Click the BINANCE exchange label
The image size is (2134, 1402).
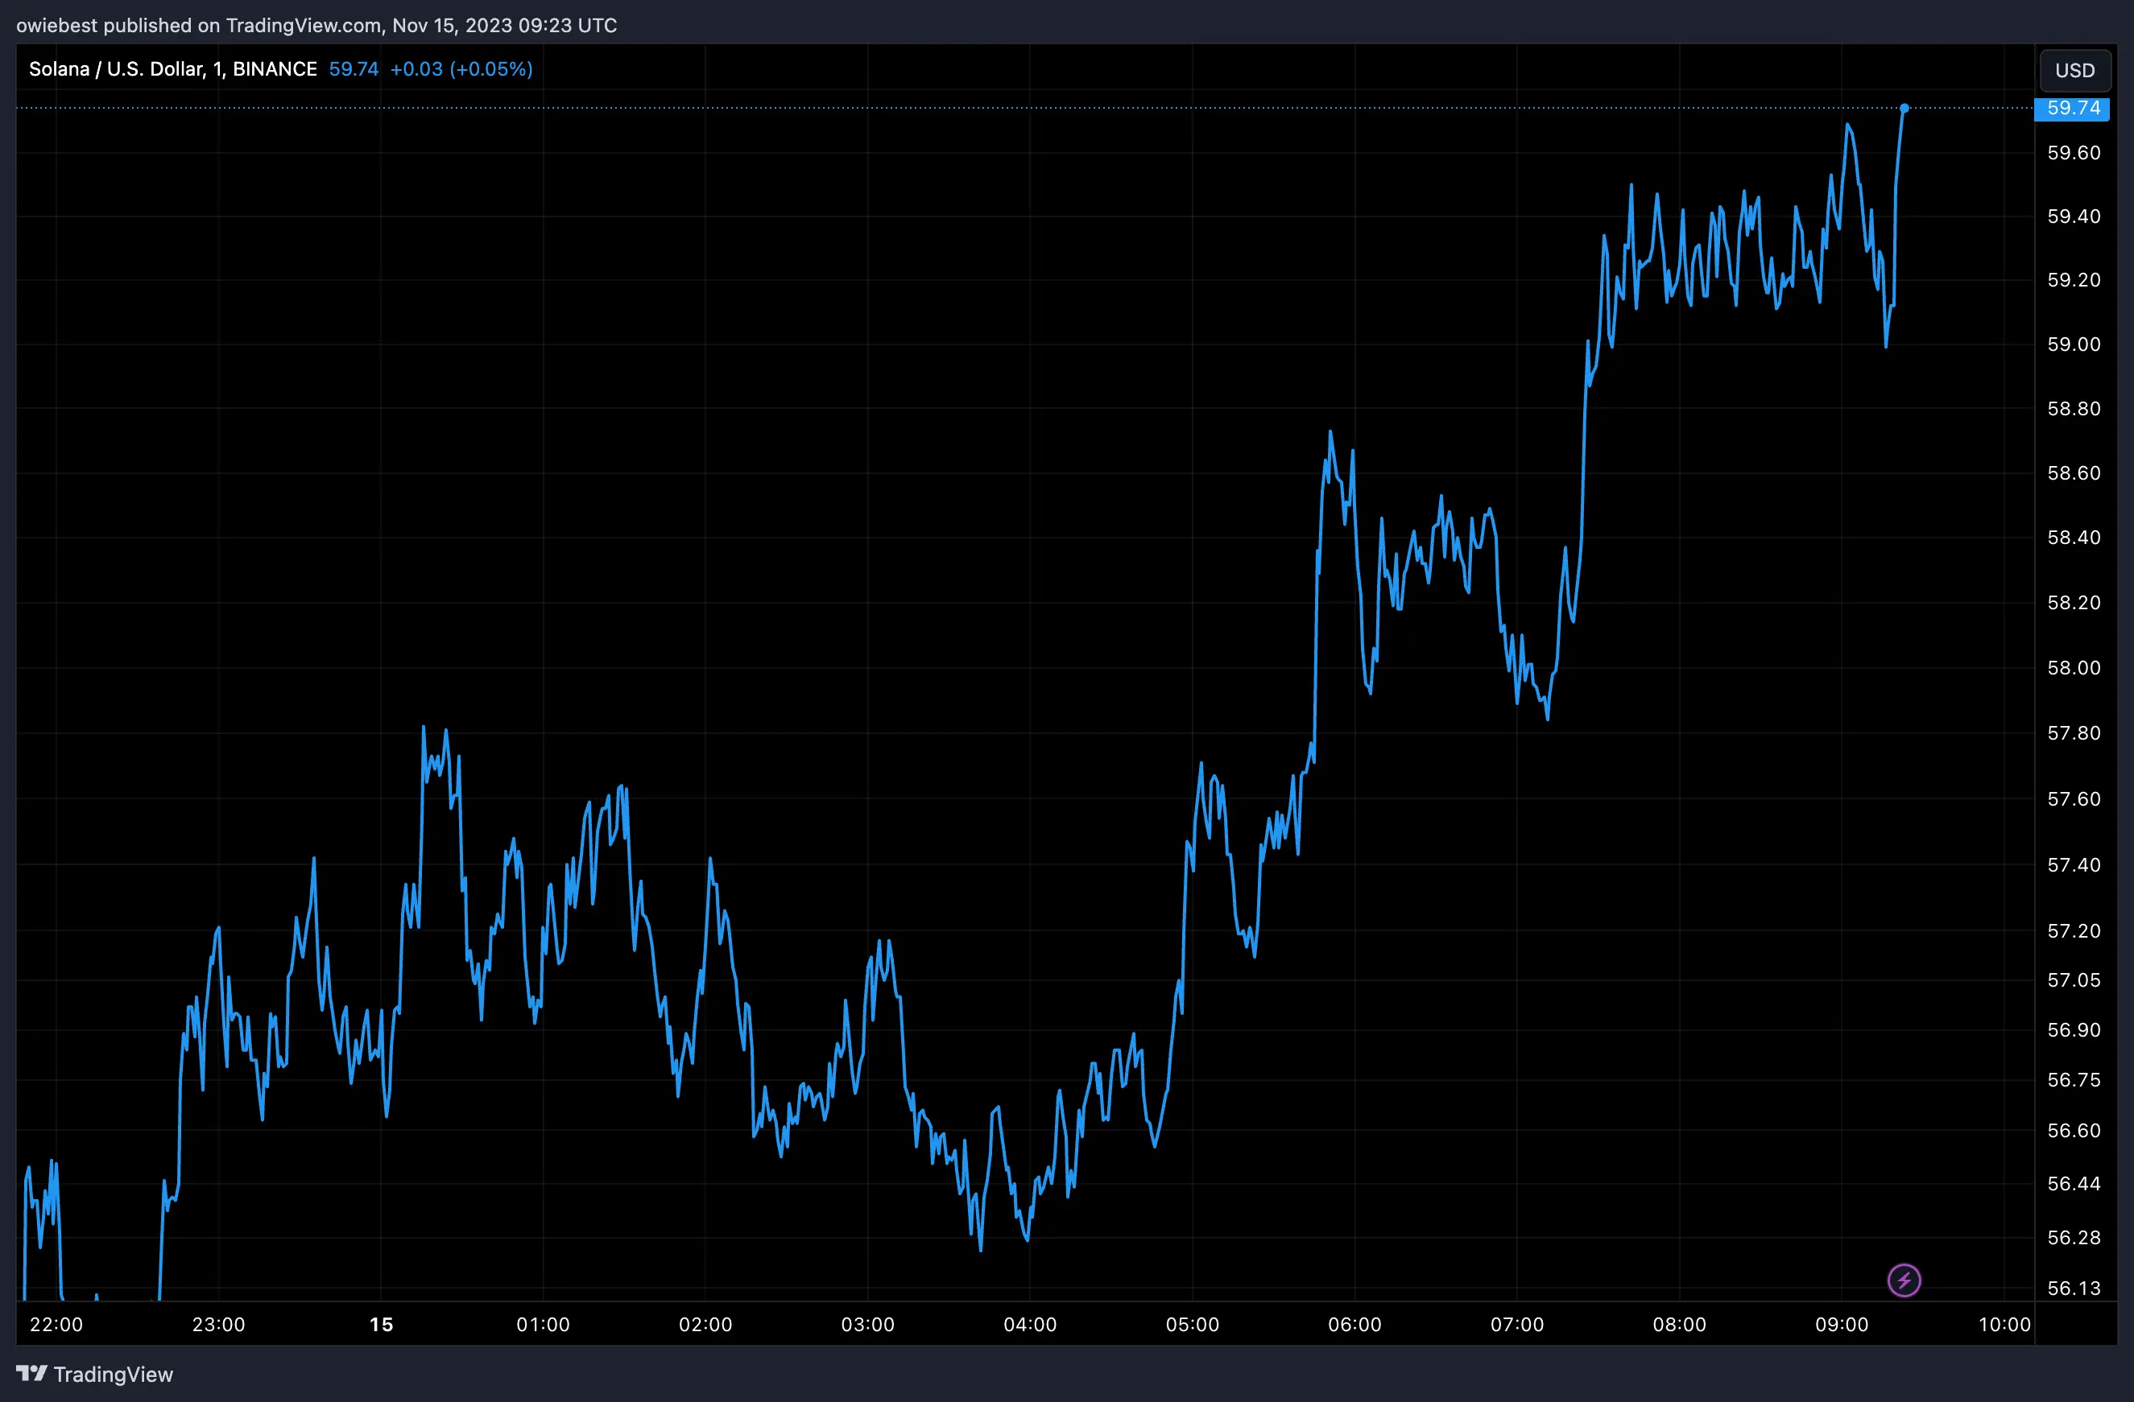(275, 68)
